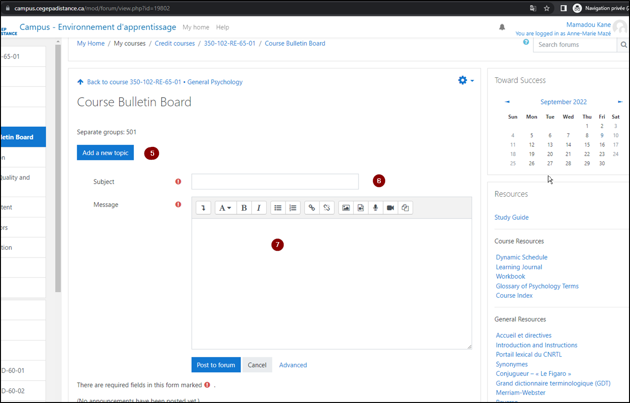630x403 pixels.
Task: Open the notifications bell
Action: tap(502, 27)
